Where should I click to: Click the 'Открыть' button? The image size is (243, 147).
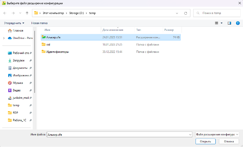[x=206, y=142]
